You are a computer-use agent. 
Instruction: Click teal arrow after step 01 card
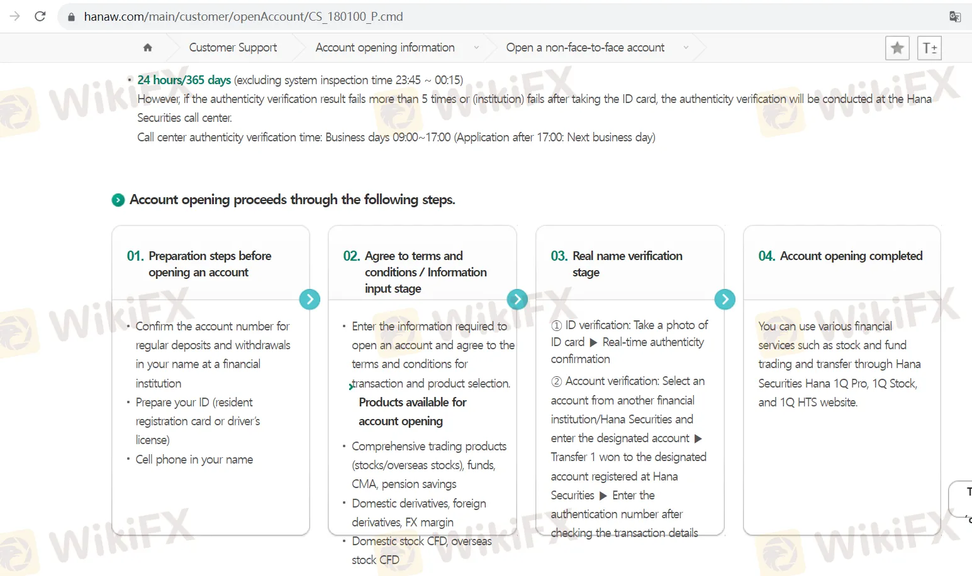click(310, 299)
